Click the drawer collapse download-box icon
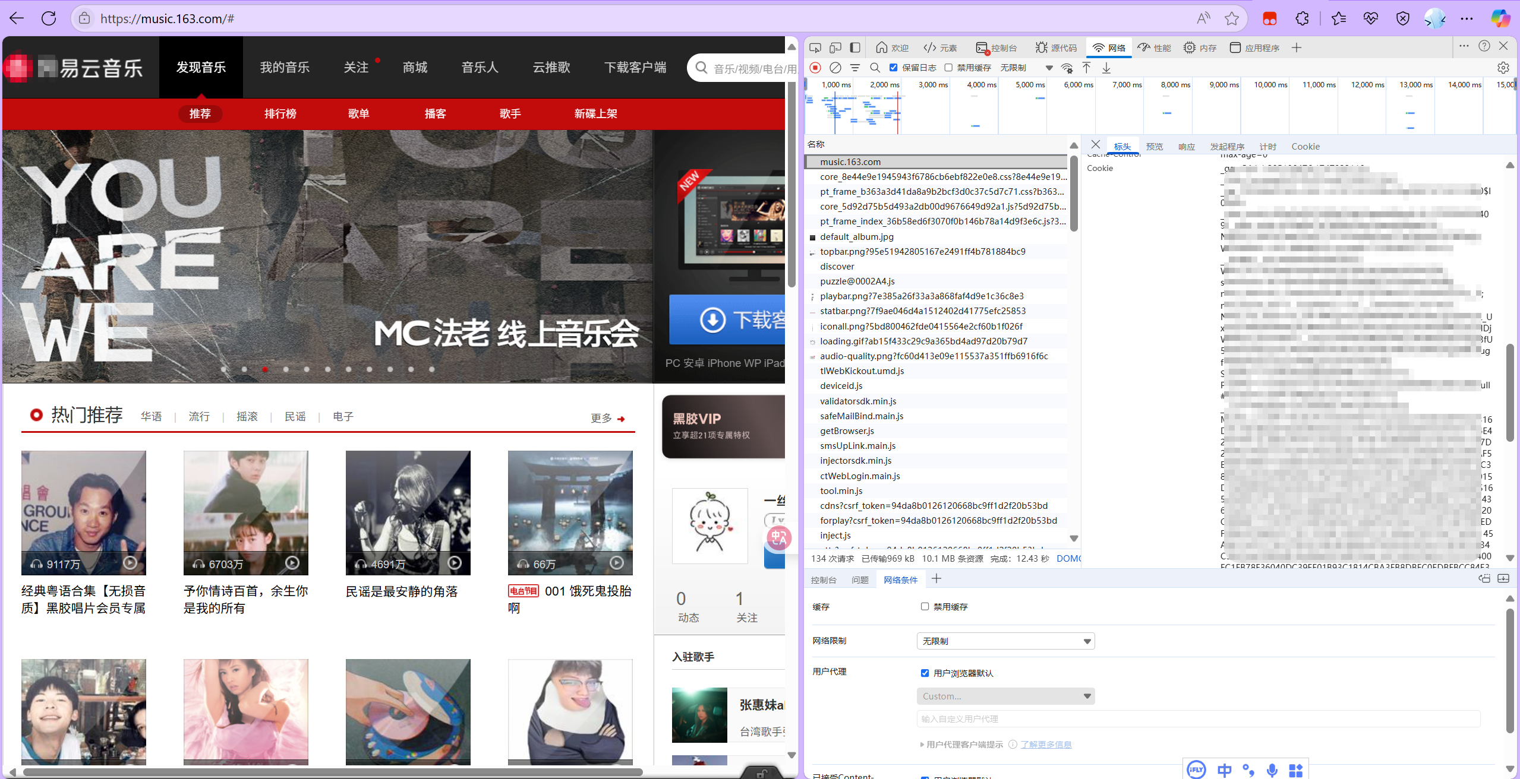 tap(1503, 579)
